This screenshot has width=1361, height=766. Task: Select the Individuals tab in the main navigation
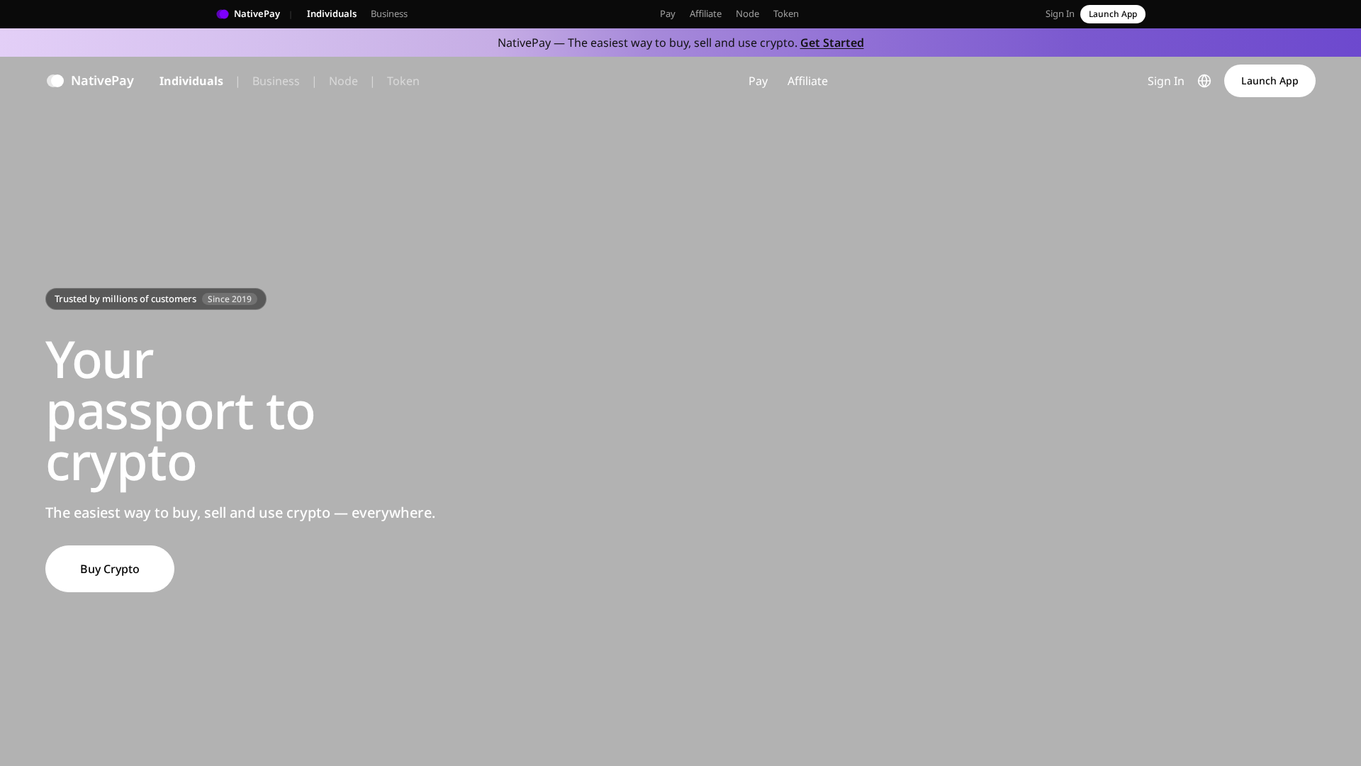(x=191, y=81)
